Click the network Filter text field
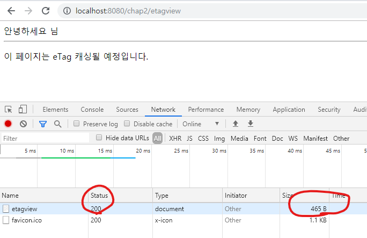The image size is (367, 238). (x=46, y=138)
